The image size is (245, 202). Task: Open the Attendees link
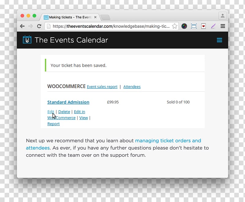[x=132, y=87]
